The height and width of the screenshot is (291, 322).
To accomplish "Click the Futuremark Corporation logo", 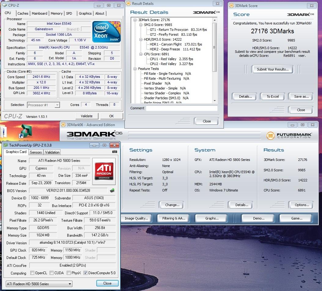I will [x=289, y=136].
